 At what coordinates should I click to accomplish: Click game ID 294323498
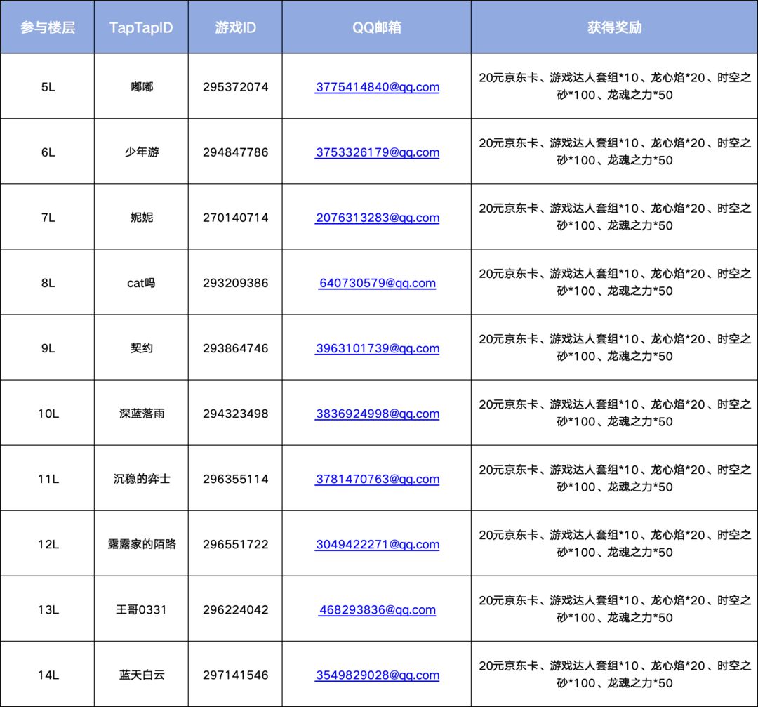[235, 413]
